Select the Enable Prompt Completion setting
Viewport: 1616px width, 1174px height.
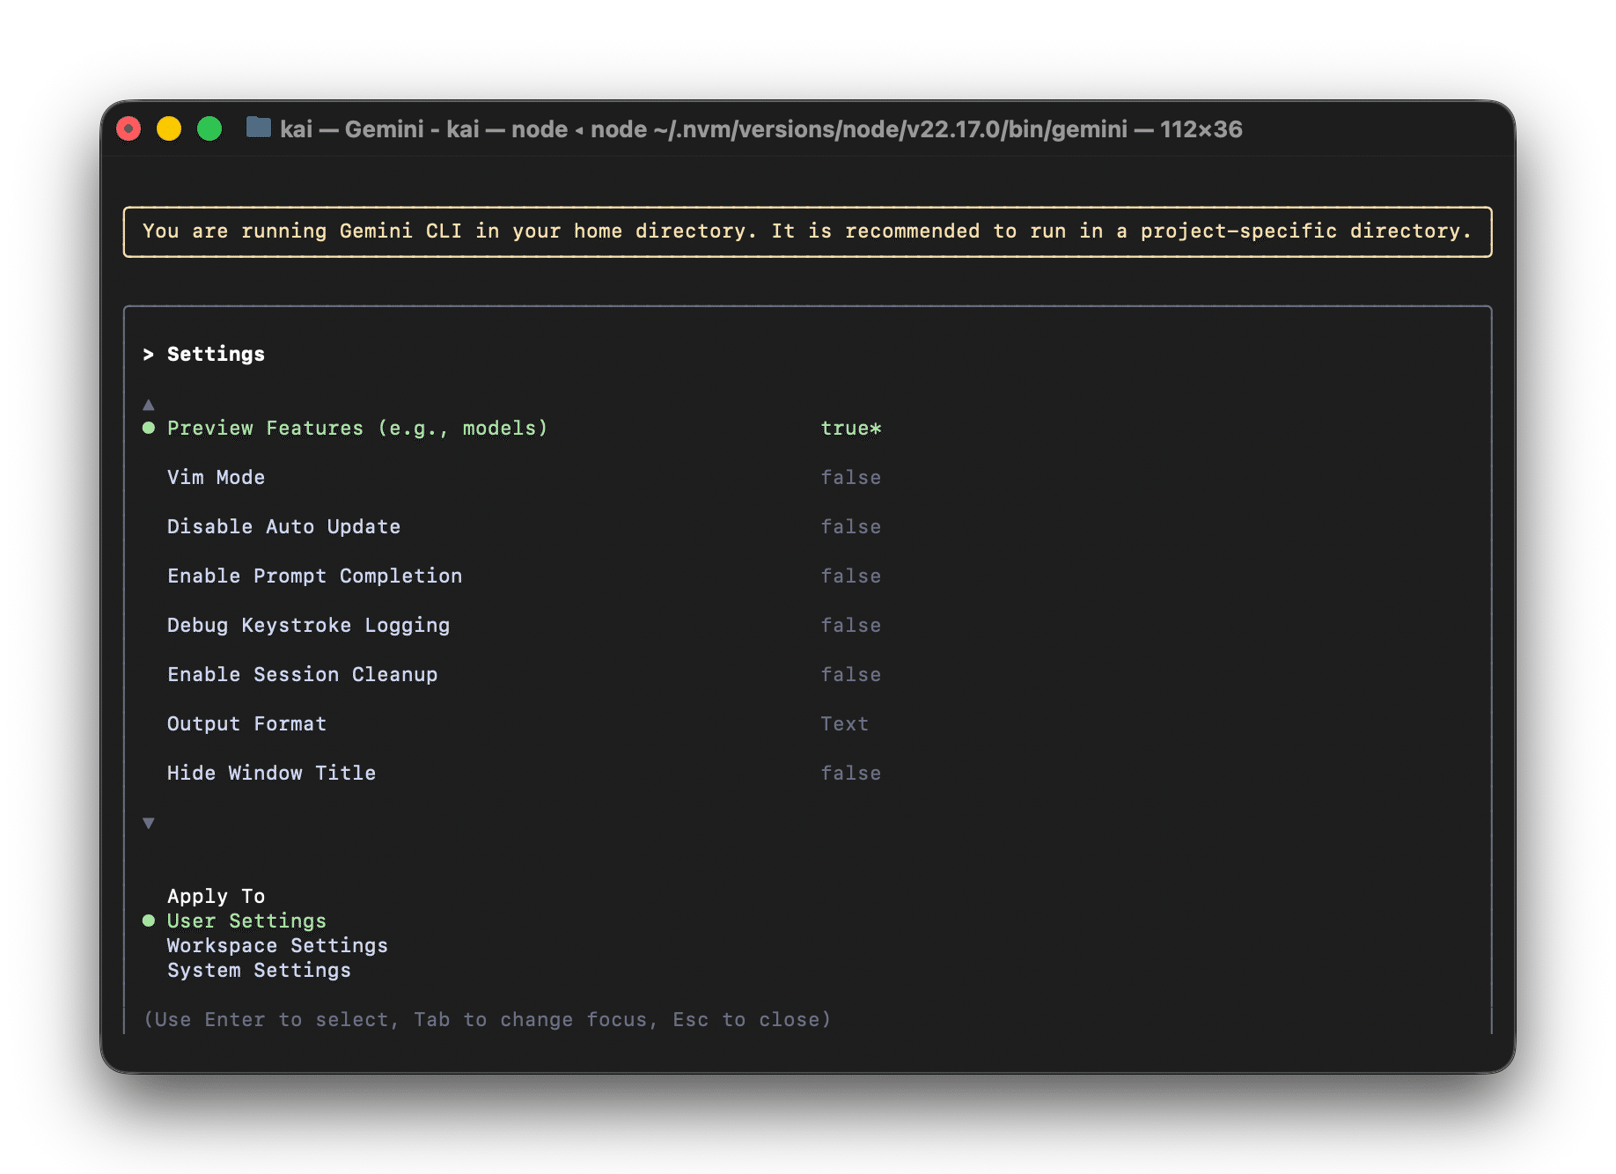point(314,576)
